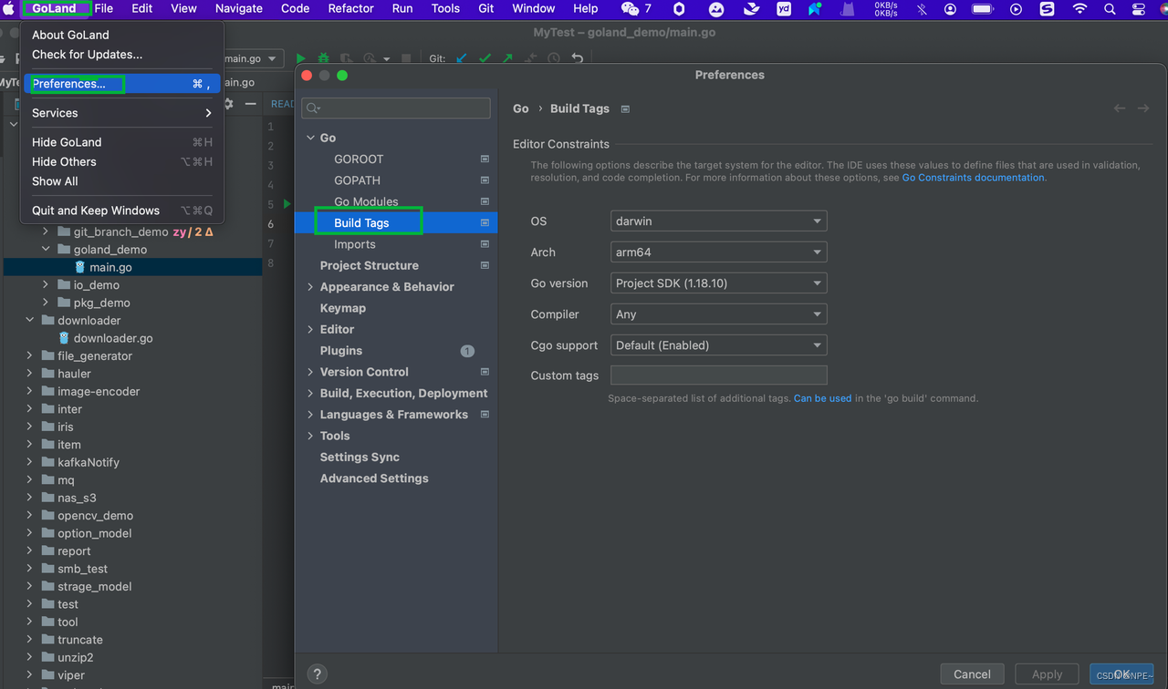1168x689 pixels.
Task: Click the Custom tags input field
Action: pos(718,375)
